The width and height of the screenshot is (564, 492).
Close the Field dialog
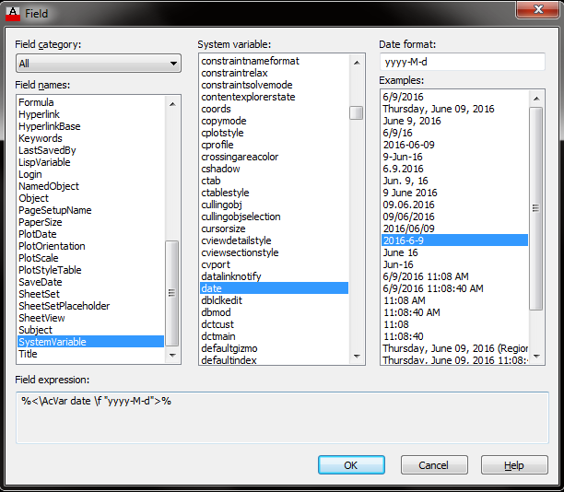tap(538, 9)
